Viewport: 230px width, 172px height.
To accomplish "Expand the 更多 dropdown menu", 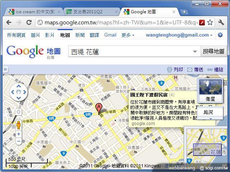I will (x=128, y=35).
